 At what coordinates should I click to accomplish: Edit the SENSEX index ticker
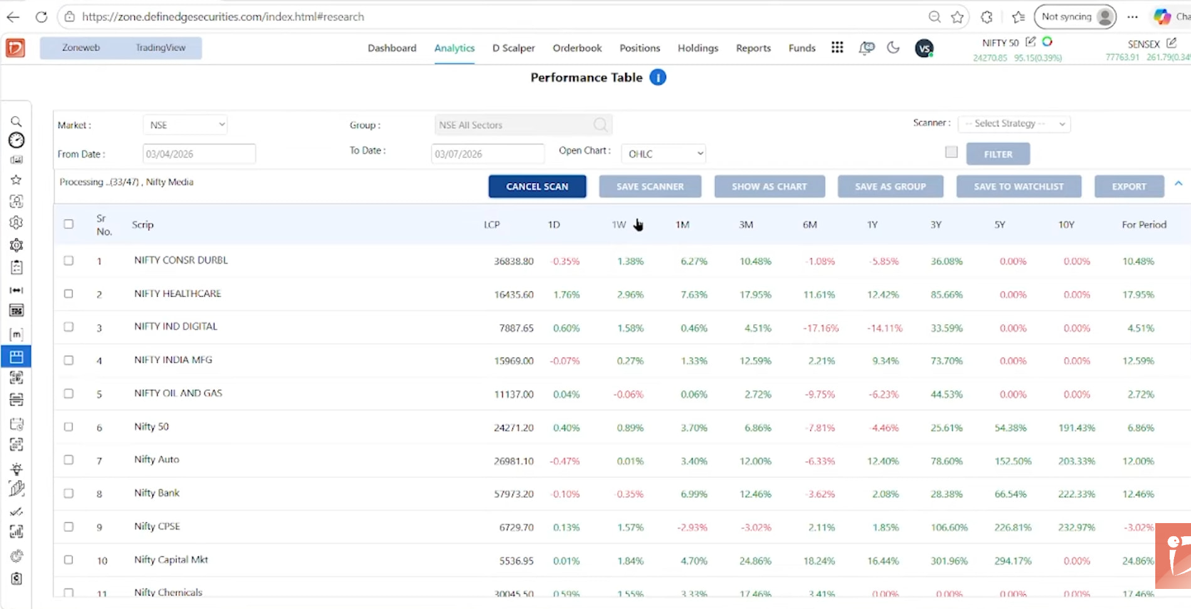[1171, 43]
